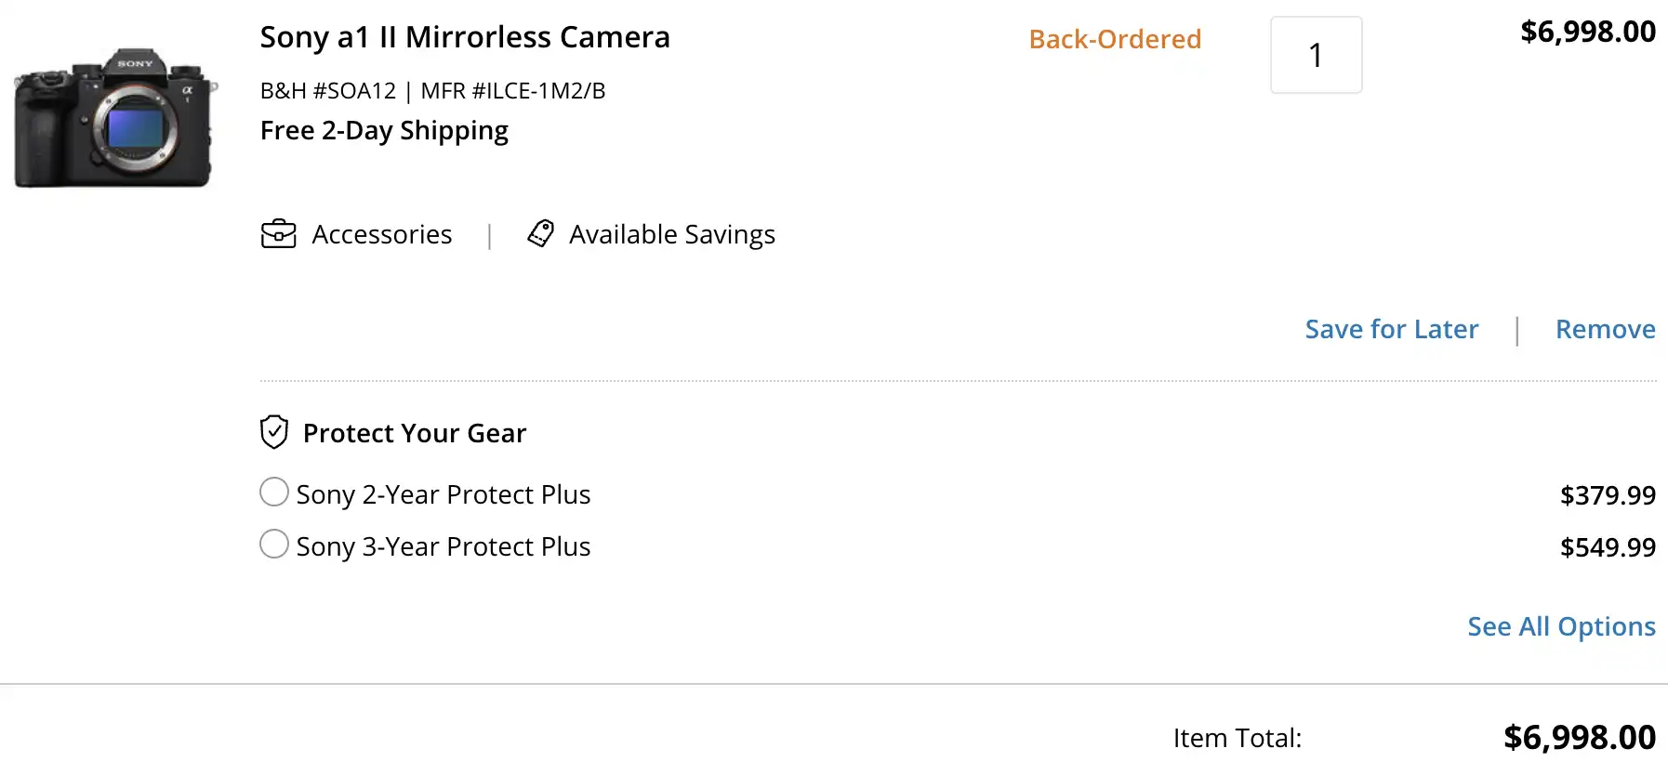1668x762 pixels.
Task: Click the Sony 2-Year Protect Plus label text
Action: click(443, 494)
